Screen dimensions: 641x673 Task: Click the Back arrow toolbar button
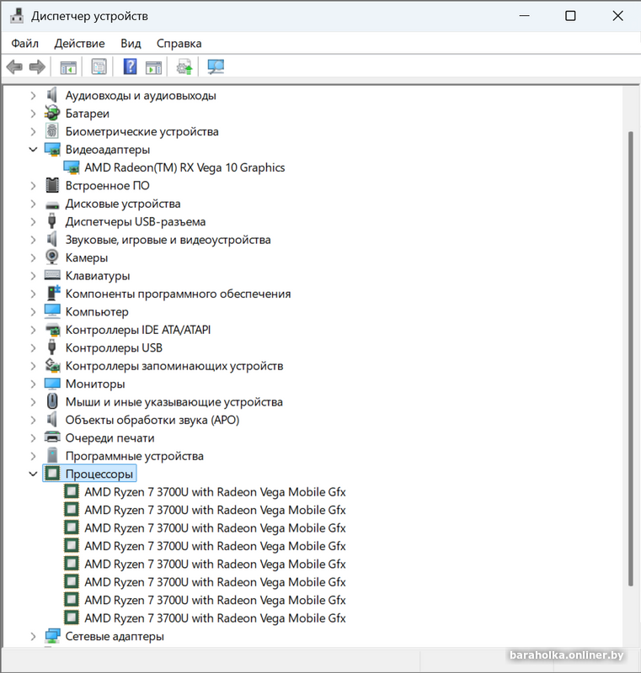pyautogui.click(x=14, y=67)
